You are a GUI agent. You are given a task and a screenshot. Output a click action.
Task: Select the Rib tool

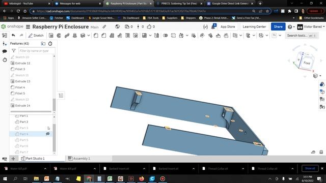(120, 36)
